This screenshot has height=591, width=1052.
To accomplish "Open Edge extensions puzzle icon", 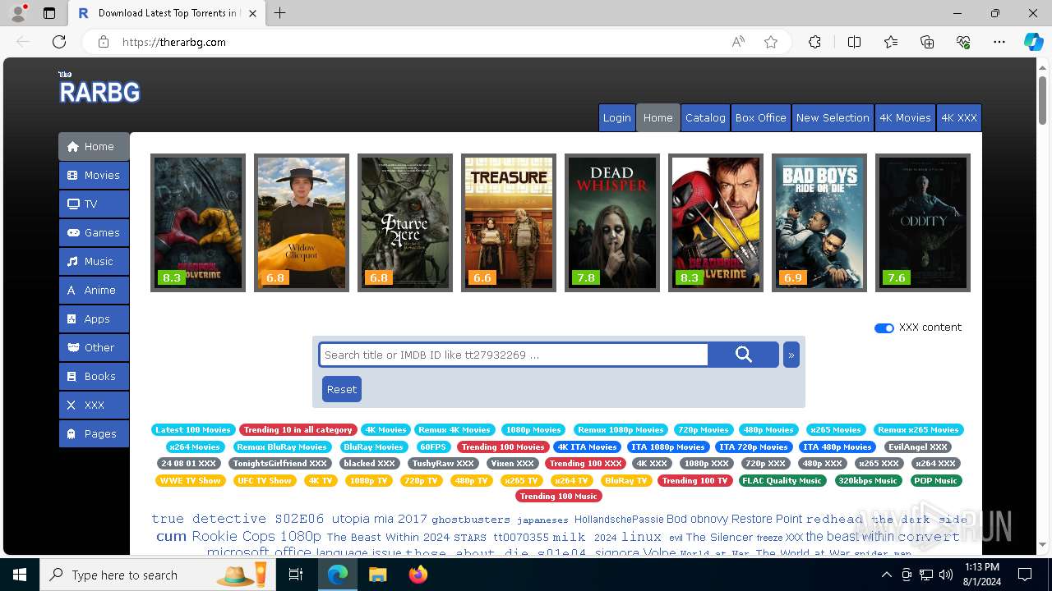I will coord(814,42).
